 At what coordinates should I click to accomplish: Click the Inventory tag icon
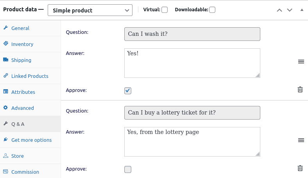6,44
